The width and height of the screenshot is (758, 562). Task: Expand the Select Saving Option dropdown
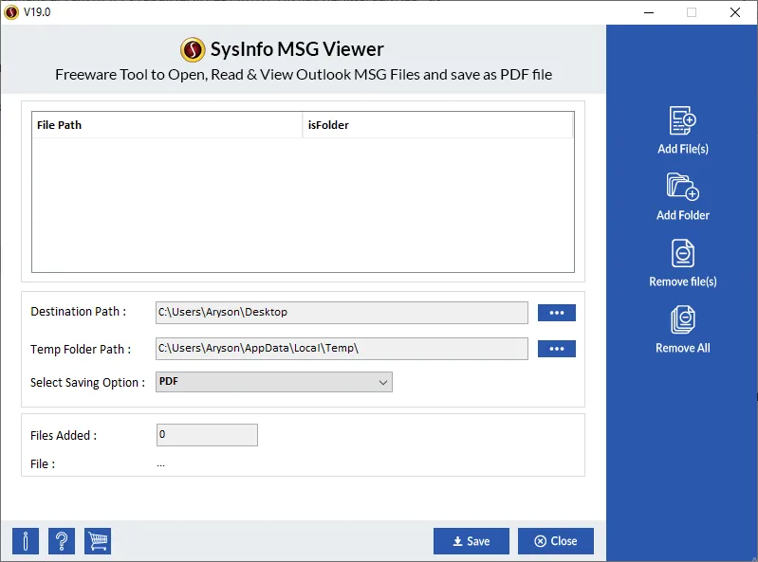pos(273,382)
